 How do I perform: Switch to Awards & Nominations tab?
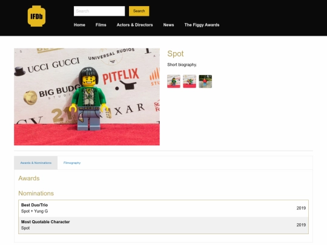click(x=36, y=163)
